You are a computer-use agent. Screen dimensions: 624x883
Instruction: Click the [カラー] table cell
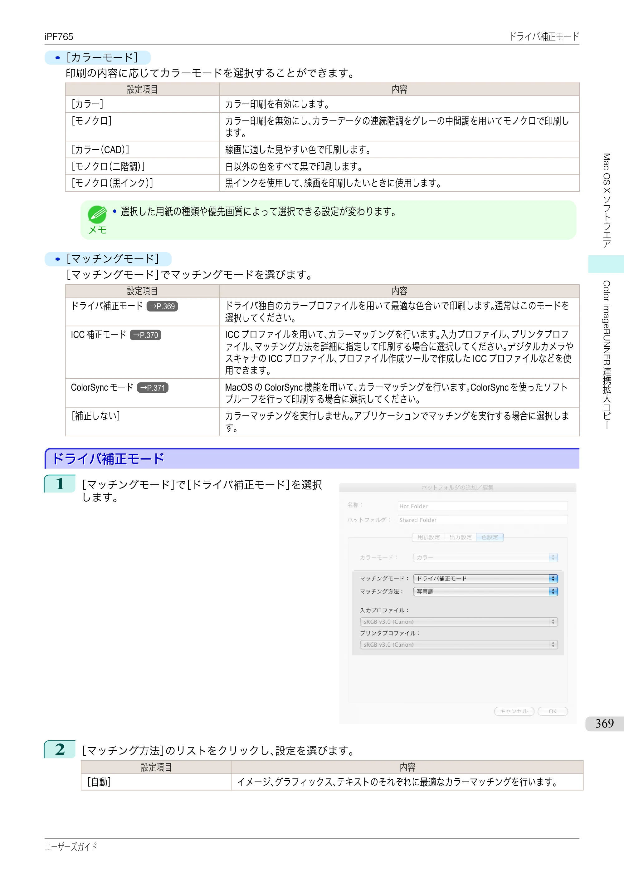(142, 104)
